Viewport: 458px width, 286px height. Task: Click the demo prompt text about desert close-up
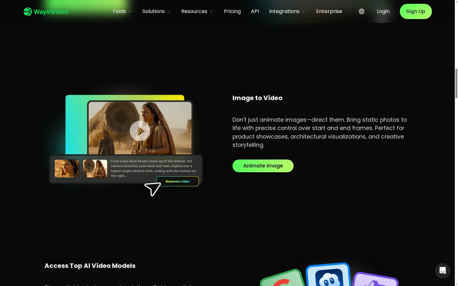point(153,168)
